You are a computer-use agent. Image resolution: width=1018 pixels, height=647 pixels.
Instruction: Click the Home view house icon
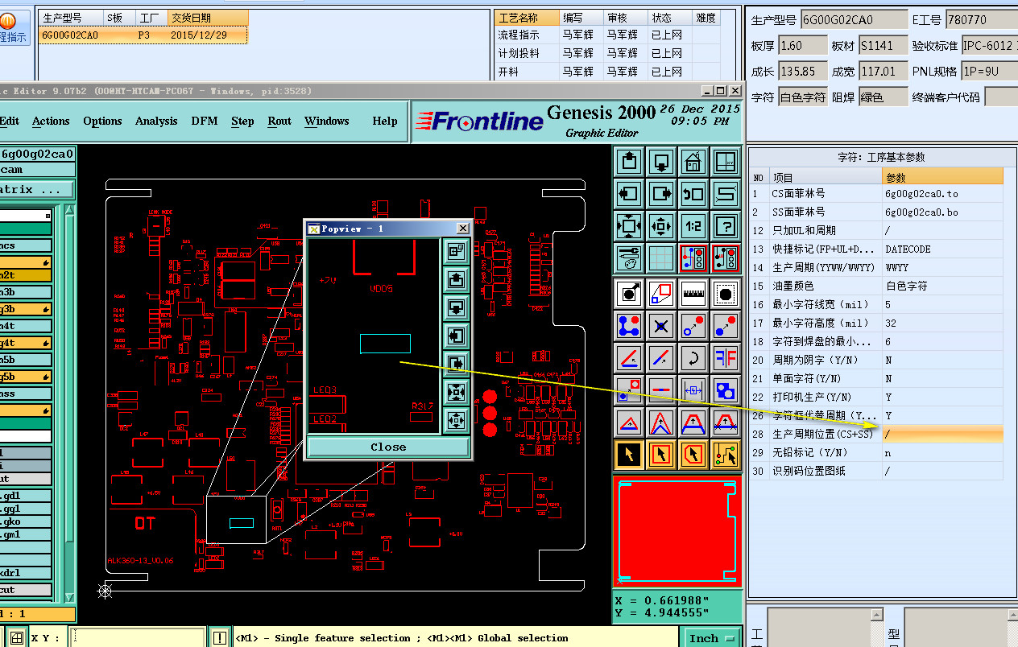(693, 161)
